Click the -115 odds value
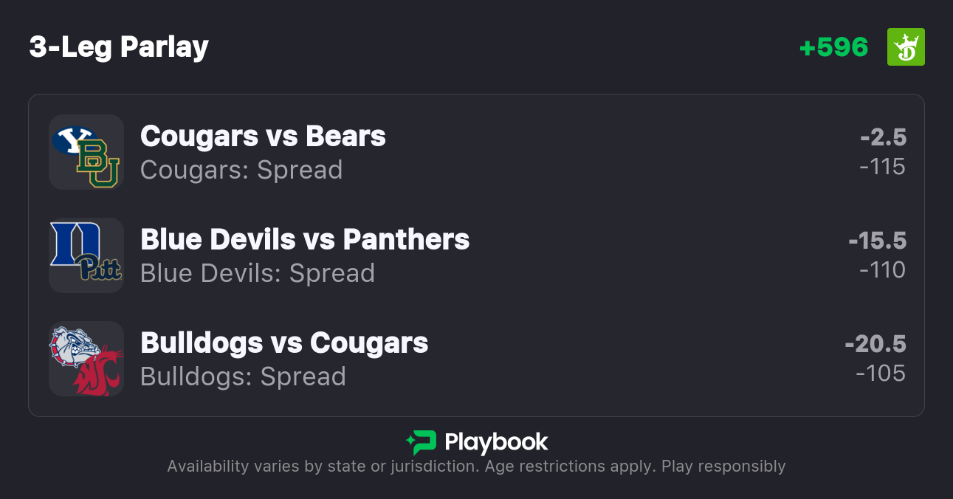Screen dimensions: 953x499 882,167
